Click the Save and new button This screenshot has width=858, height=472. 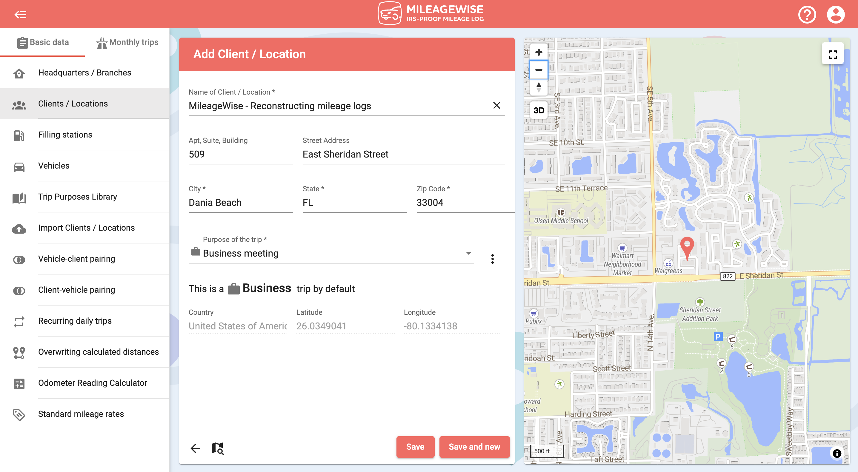point(474,447)
